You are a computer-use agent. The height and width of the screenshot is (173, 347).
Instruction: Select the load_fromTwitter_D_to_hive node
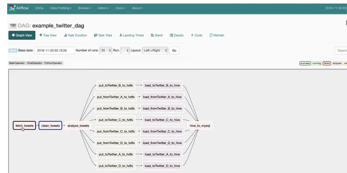pyautogui.click(x=162, y=143)
